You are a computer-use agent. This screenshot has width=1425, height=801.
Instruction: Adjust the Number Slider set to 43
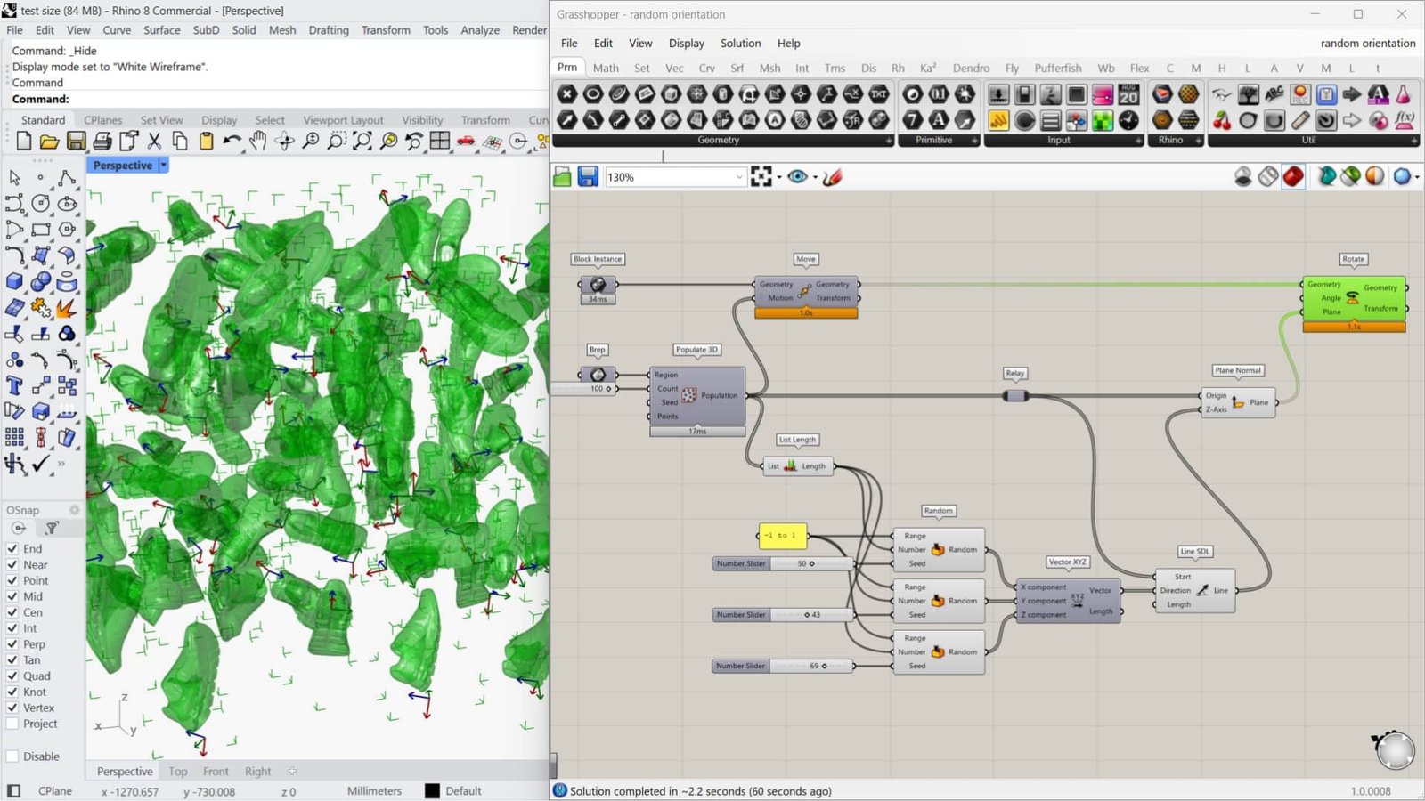784,615
